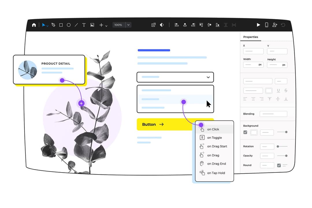Select the Line tool

76,25
